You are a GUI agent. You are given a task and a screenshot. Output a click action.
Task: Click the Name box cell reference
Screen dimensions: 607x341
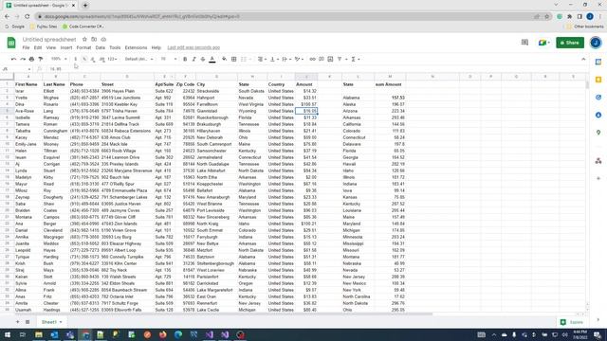pyautogui.click(x=16, y=69)
